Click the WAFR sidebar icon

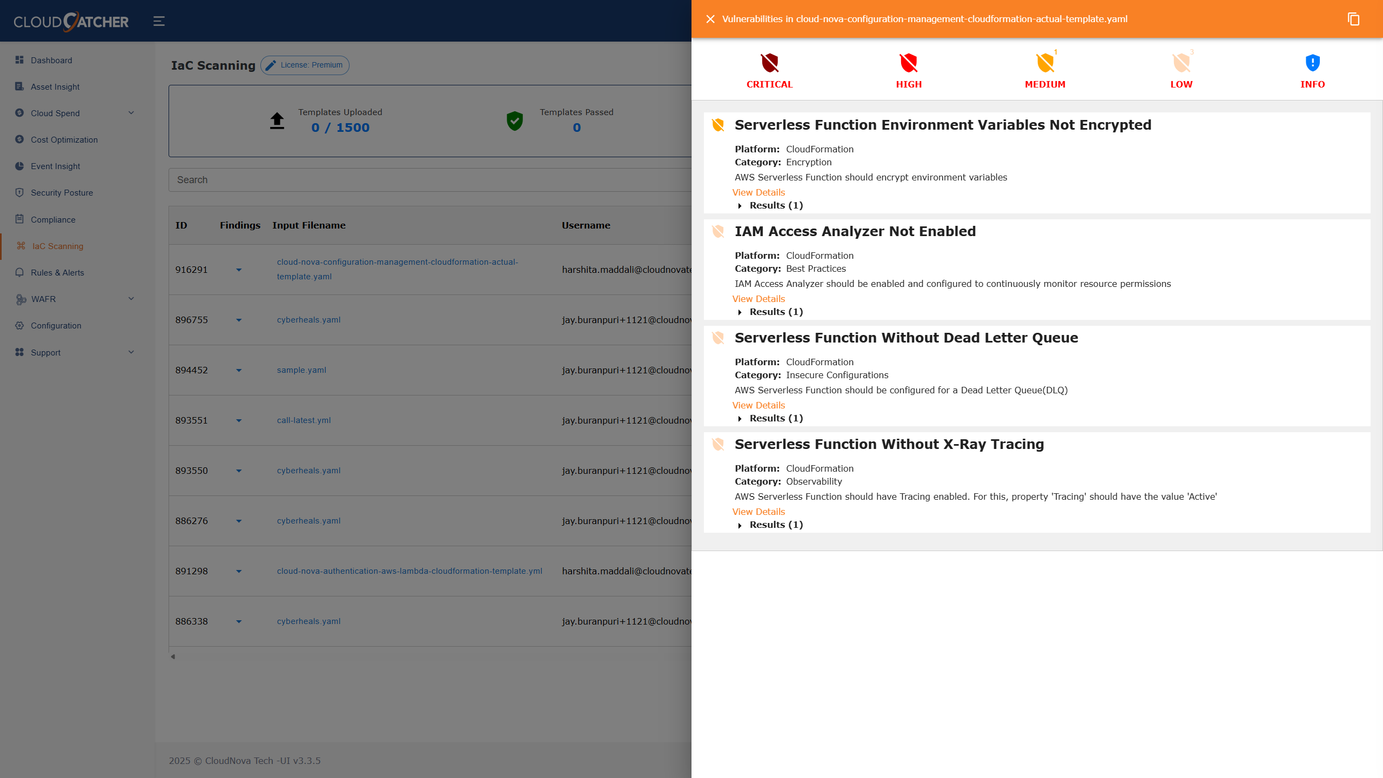click(21, 299)
